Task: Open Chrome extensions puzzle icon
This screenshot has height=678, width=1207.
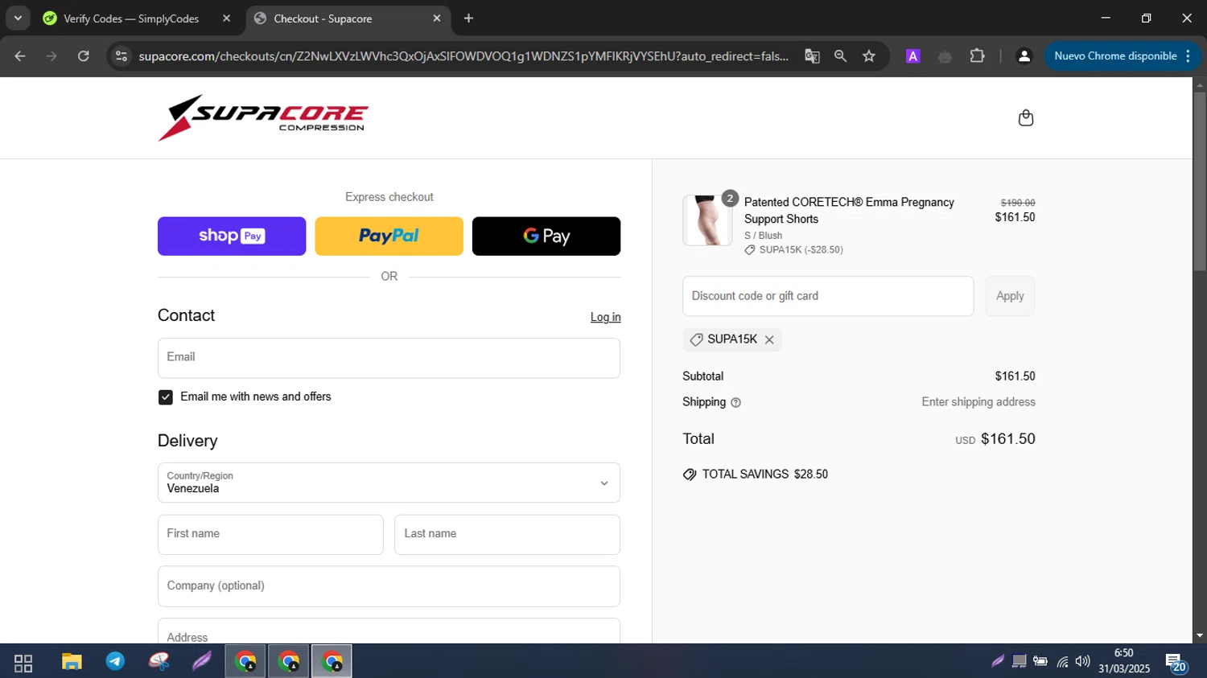Action: (x=977, y=56)
